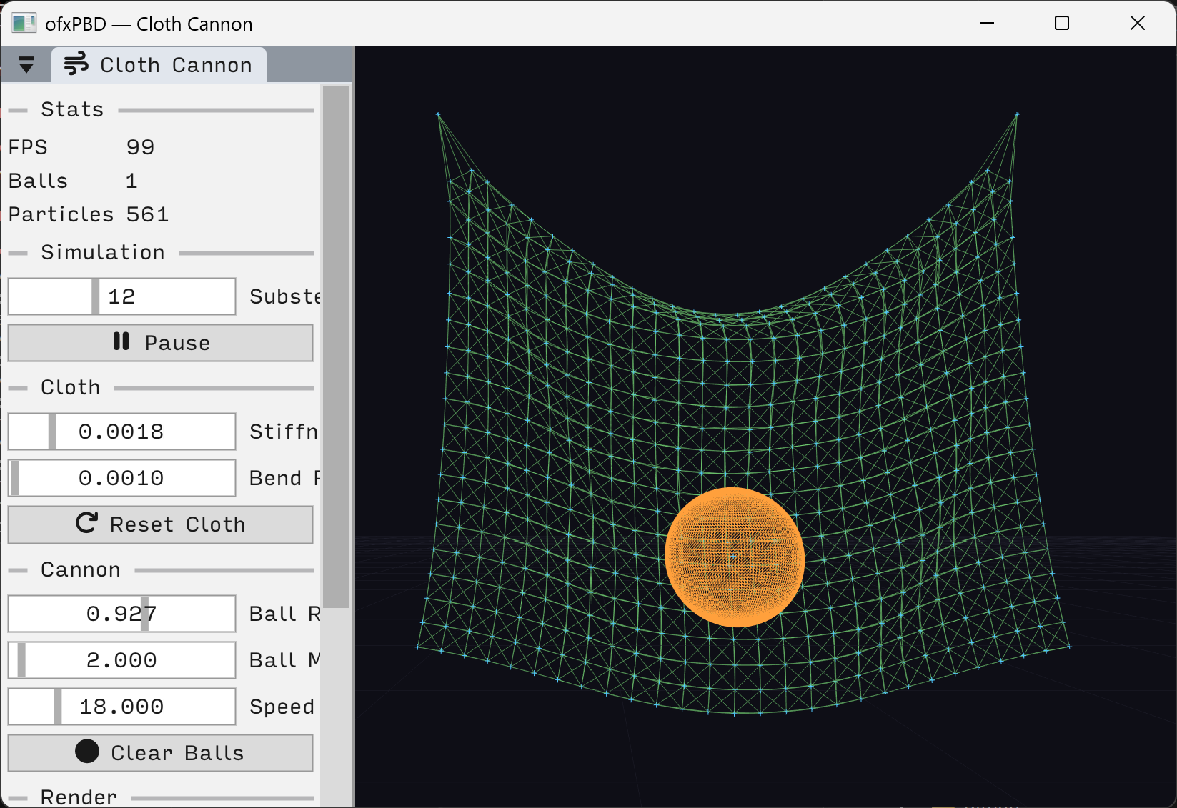Pause the simulation
This screenshot has height=808, width=1177.
(160, 343)
